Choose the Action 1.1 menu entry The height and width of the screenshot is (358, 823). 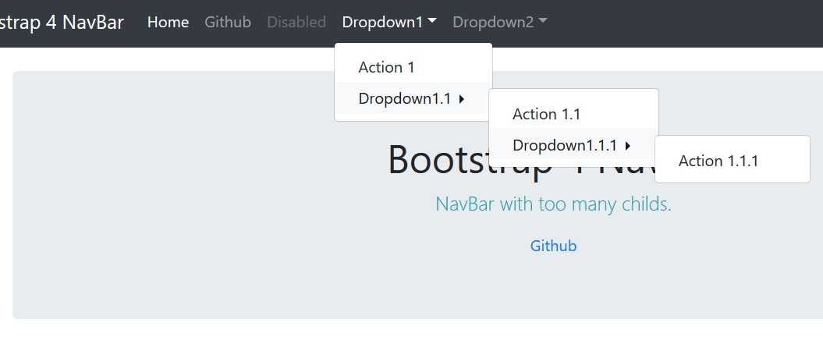546,114
